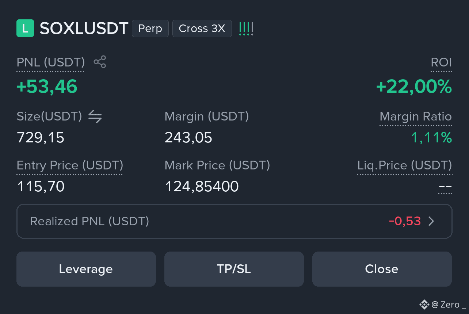Close the SOXLUSDT position

[382, 269]
